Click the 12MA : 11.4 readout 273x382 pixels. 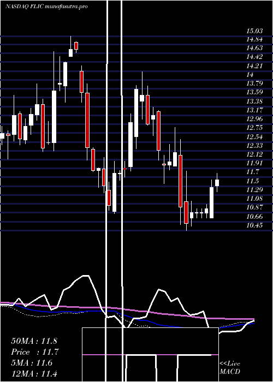[34, 373]
